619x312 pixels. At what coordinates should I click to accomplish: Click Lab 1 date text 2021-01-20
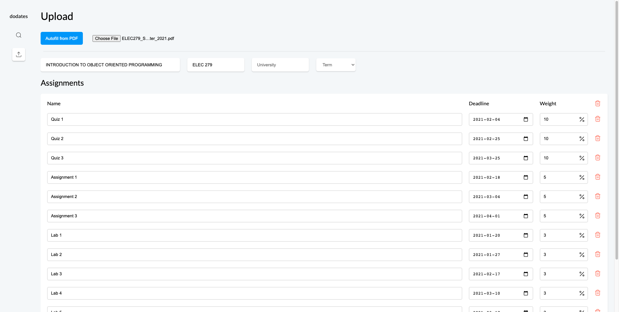click(486, 235)
